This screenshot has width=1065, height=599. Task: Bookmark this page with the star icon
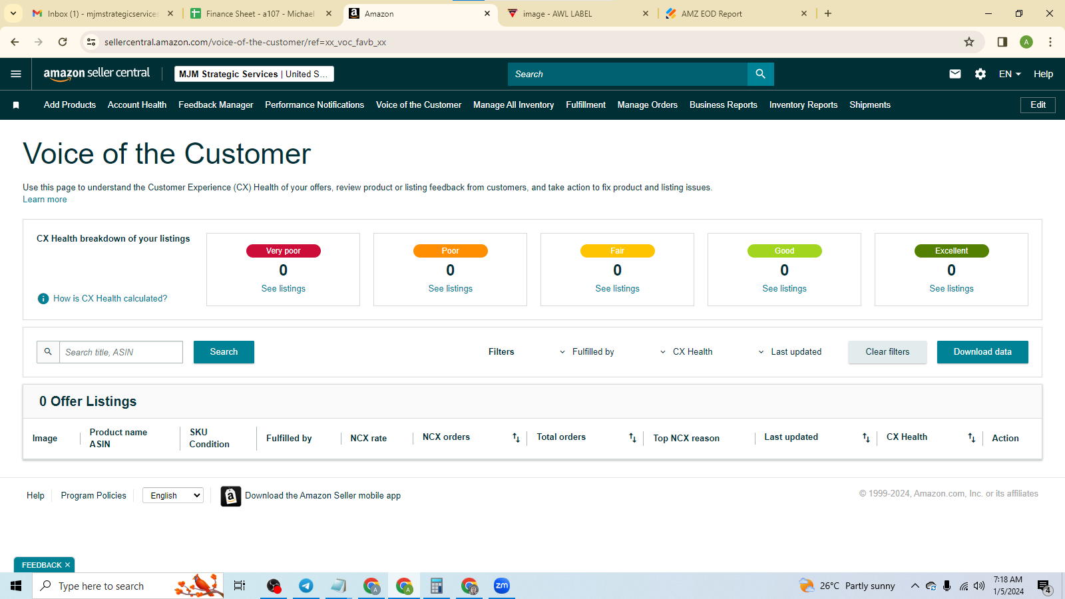[x=969, y=42]
